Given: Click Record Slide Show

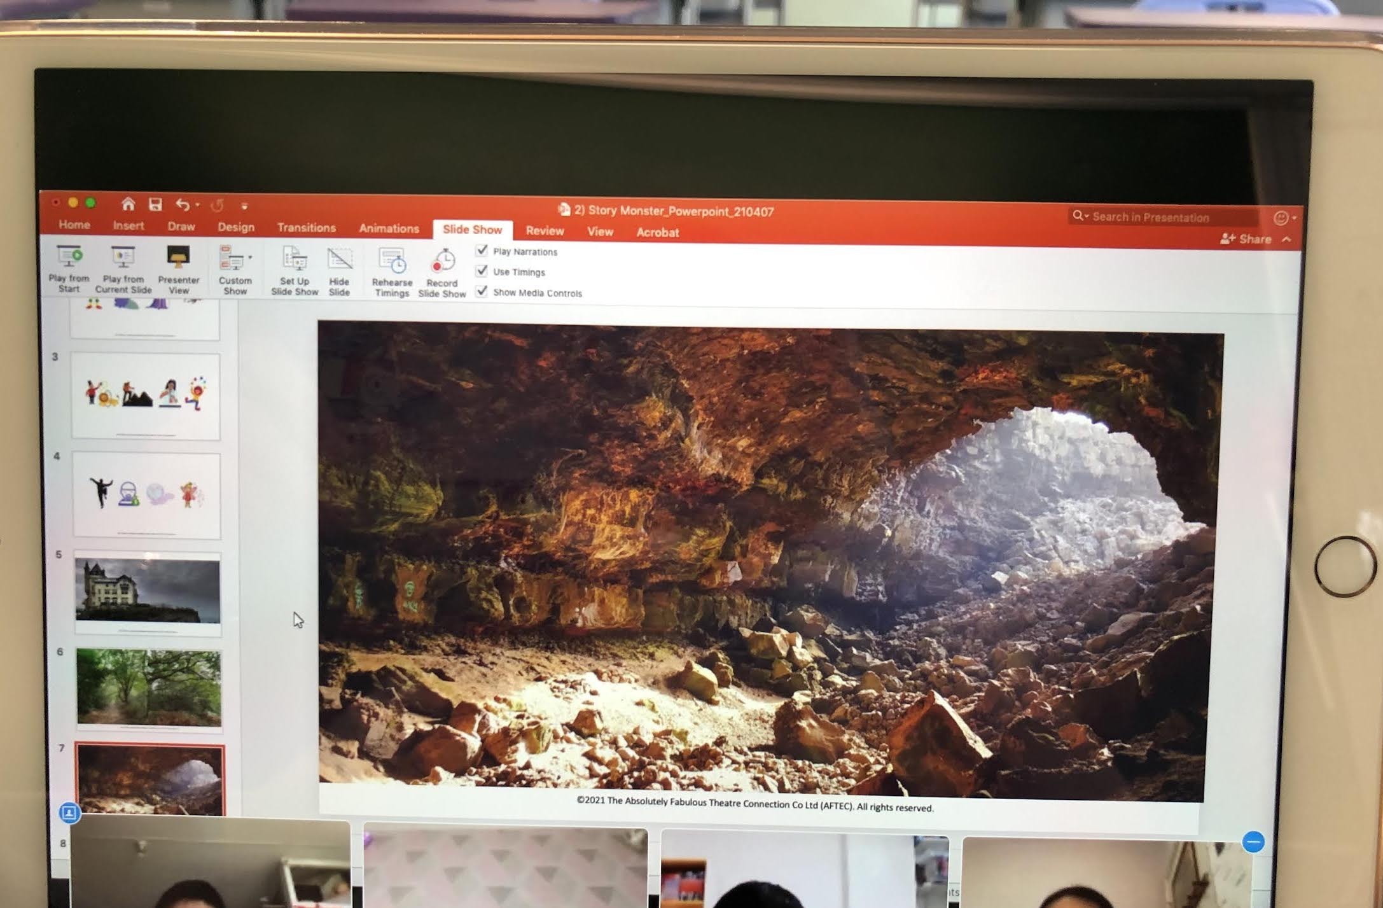Looking at the screenshot, I should pos(442,274).
